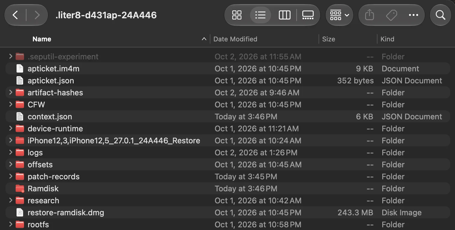The width and height of the screenshot is (455, 230).
Task: Select the rootfs folder name
Action: pos(38,225)
